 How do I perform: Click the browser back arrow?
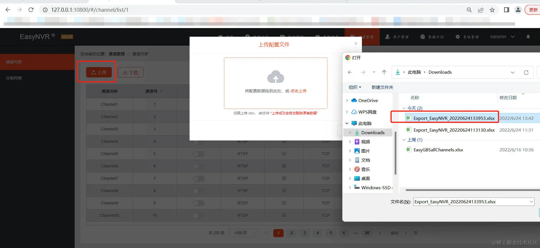(8, 10)
